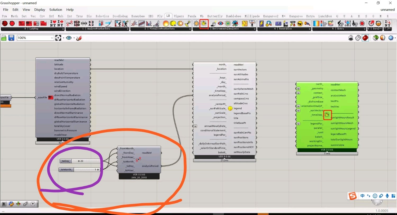Click the _epwFile input on import component
The height and width of the screenshot is (215, 397).
coord(42,97)
